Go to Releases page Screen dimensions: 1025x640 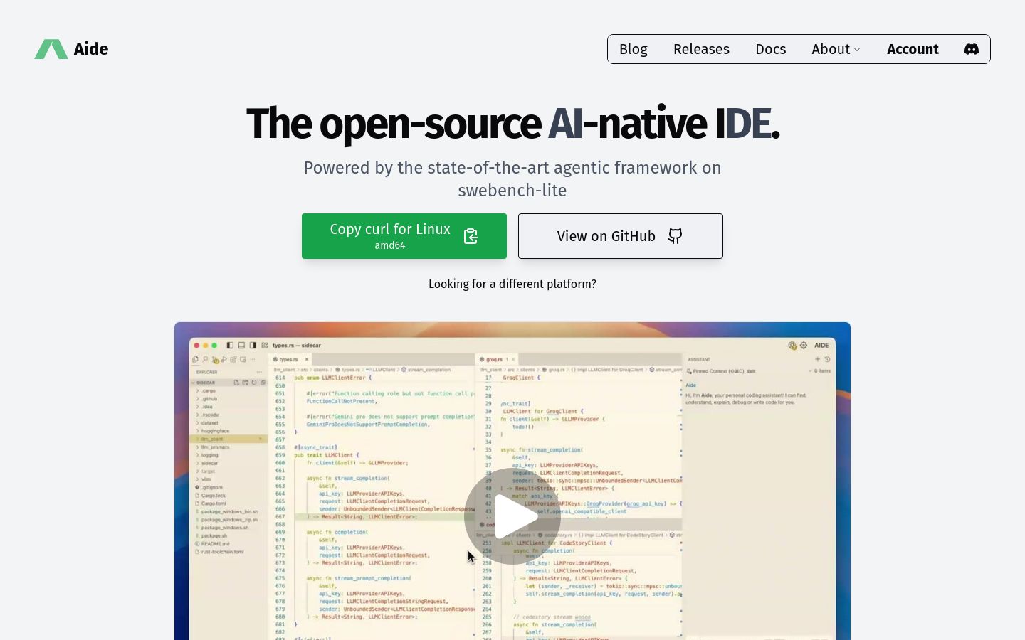tap(701, 49)
